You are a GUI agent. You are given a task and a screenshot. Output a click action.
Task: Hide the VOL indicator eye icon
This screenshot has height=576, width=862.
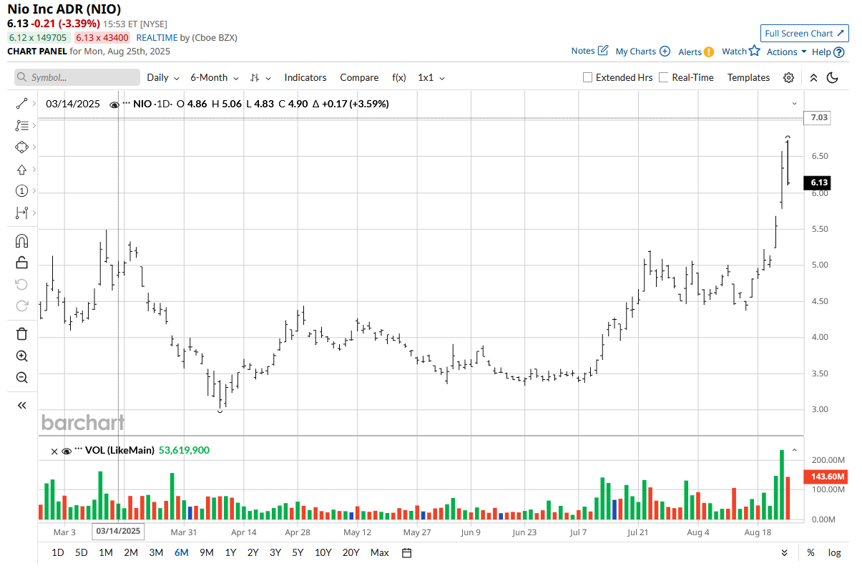[67, 451]
